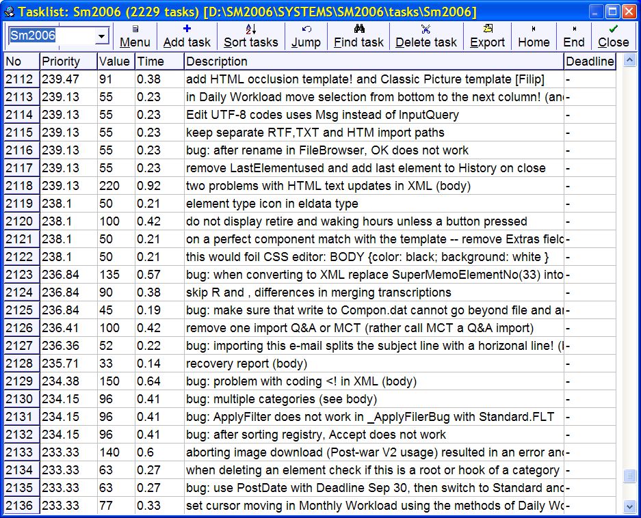Click task 'element type icon in eldata type'
This screenshot has width=641, height=518.
click(x=272, y=204)
